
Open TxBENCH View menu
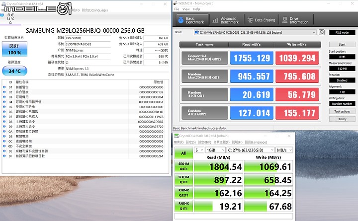(186, 9)
